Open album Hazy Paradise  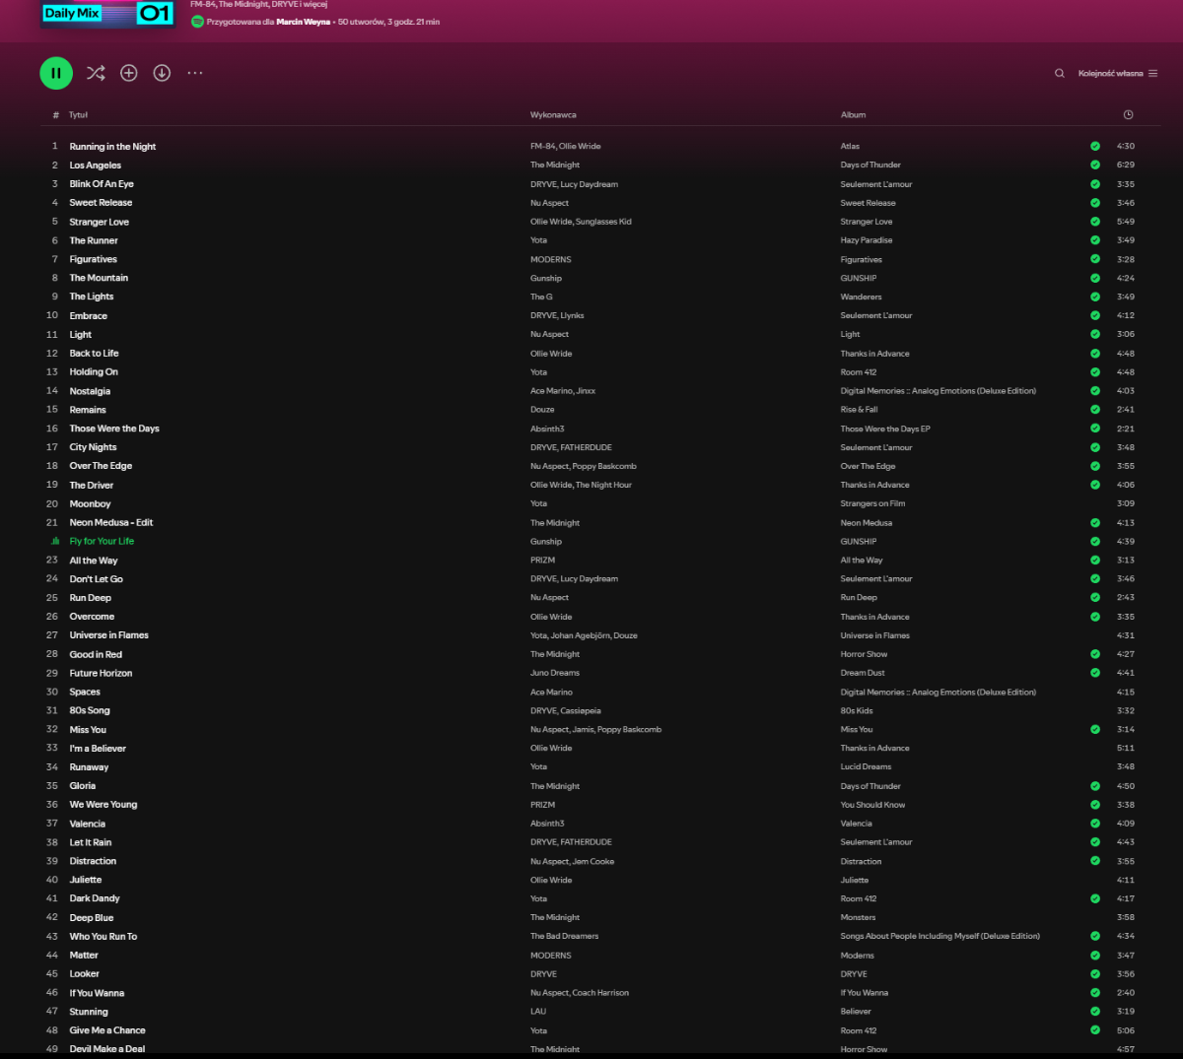coord(867,240)
